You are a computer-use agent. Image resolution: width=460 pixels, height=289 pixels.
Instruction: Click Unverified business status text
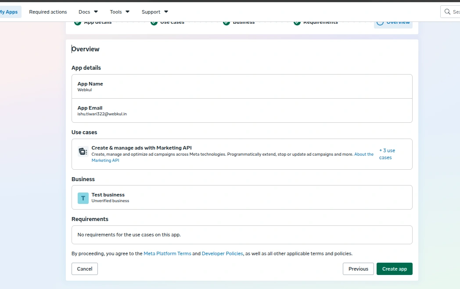[x=110, y=201]
